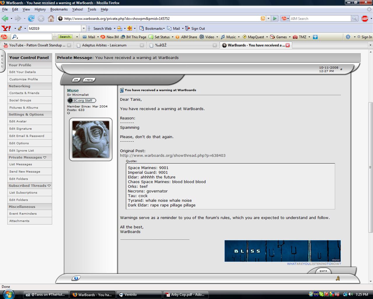Open Muse's username profile link
The image size is (373, 299).
[x=73, y=91]
